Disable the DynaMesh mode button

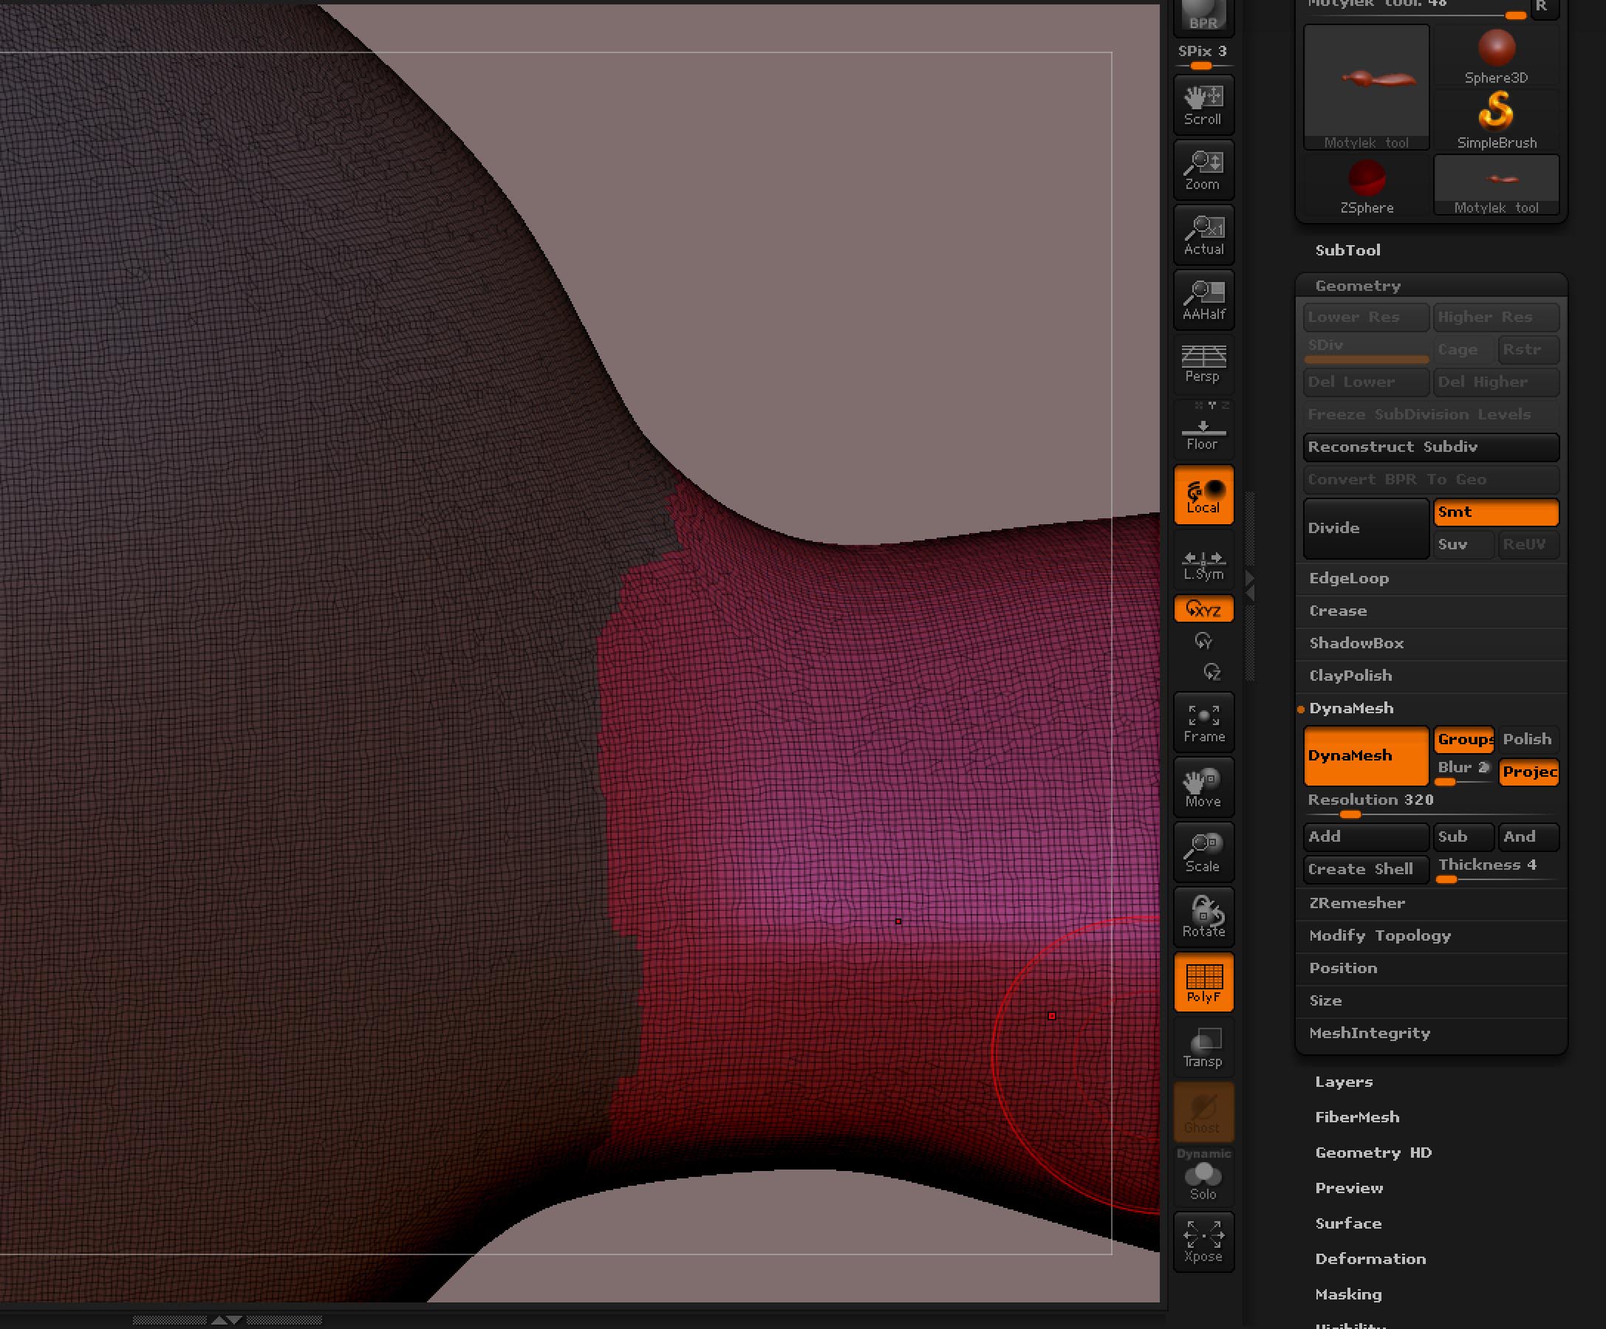click(1364, 756)
